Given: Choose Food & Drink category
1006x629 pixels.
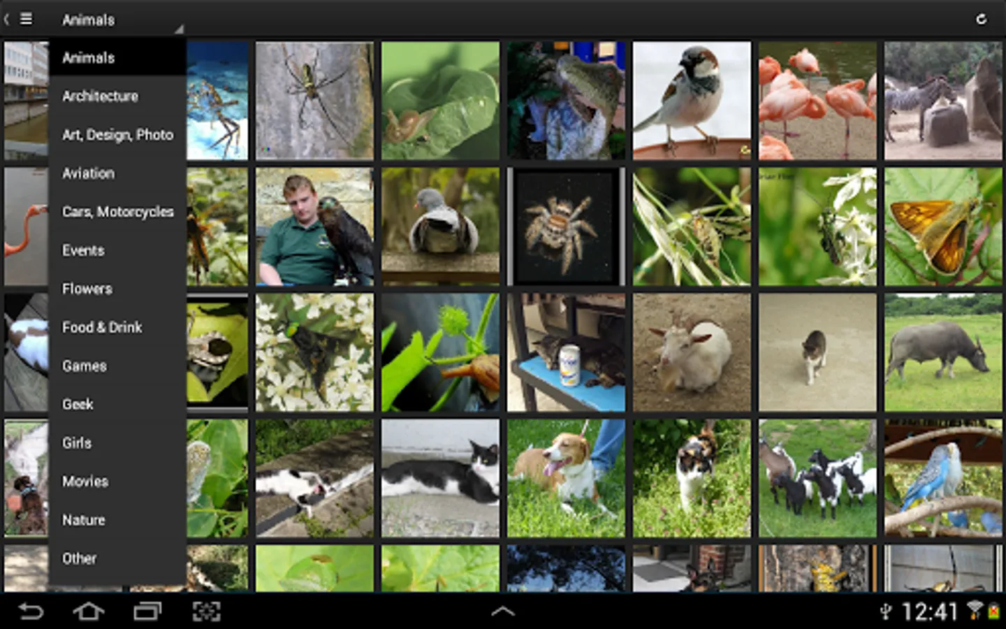Looking at the screenshot, I should (x=117, y=326).
